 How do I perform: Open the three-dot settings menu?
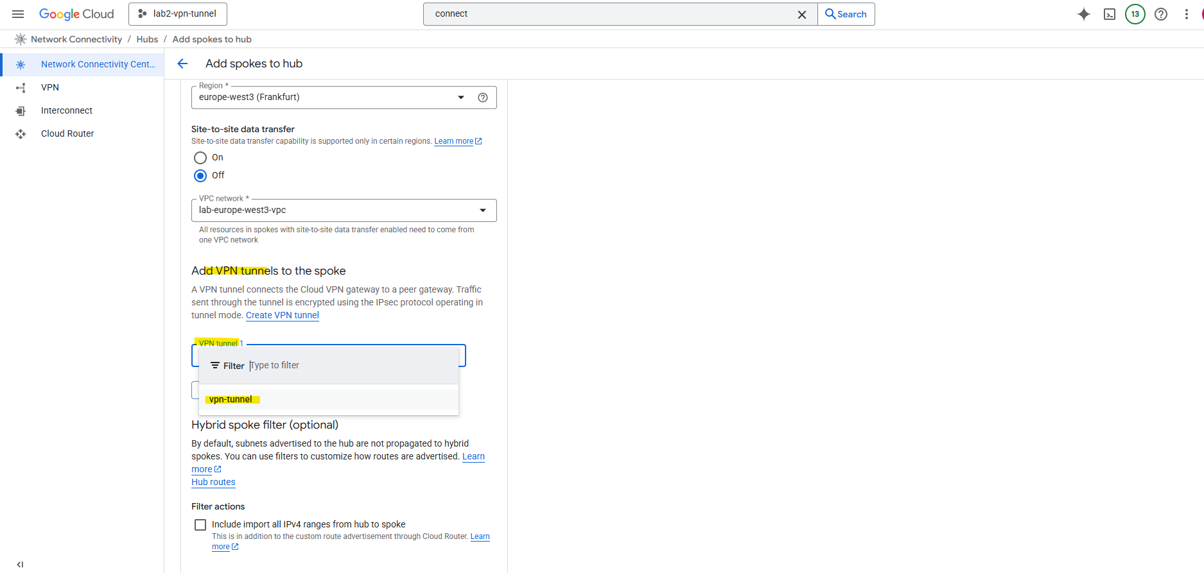tap(1187, 14)
